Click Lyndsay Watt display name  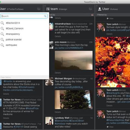pos(62,118)
